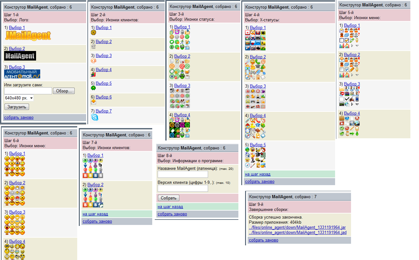Click the orange JMailAgent logo image

tap(28, 36)
